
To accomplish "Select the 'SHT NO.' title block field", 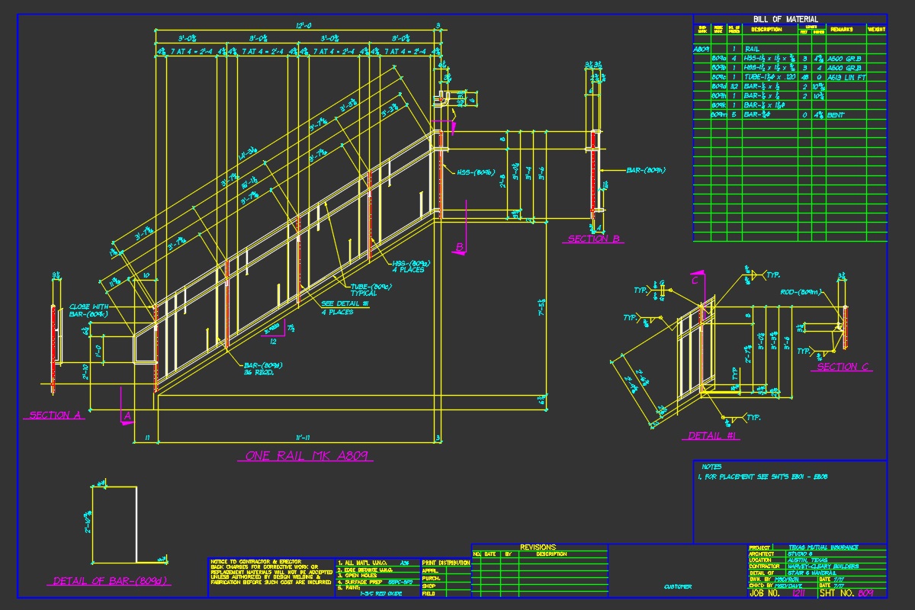I will (x=836, y=592).
